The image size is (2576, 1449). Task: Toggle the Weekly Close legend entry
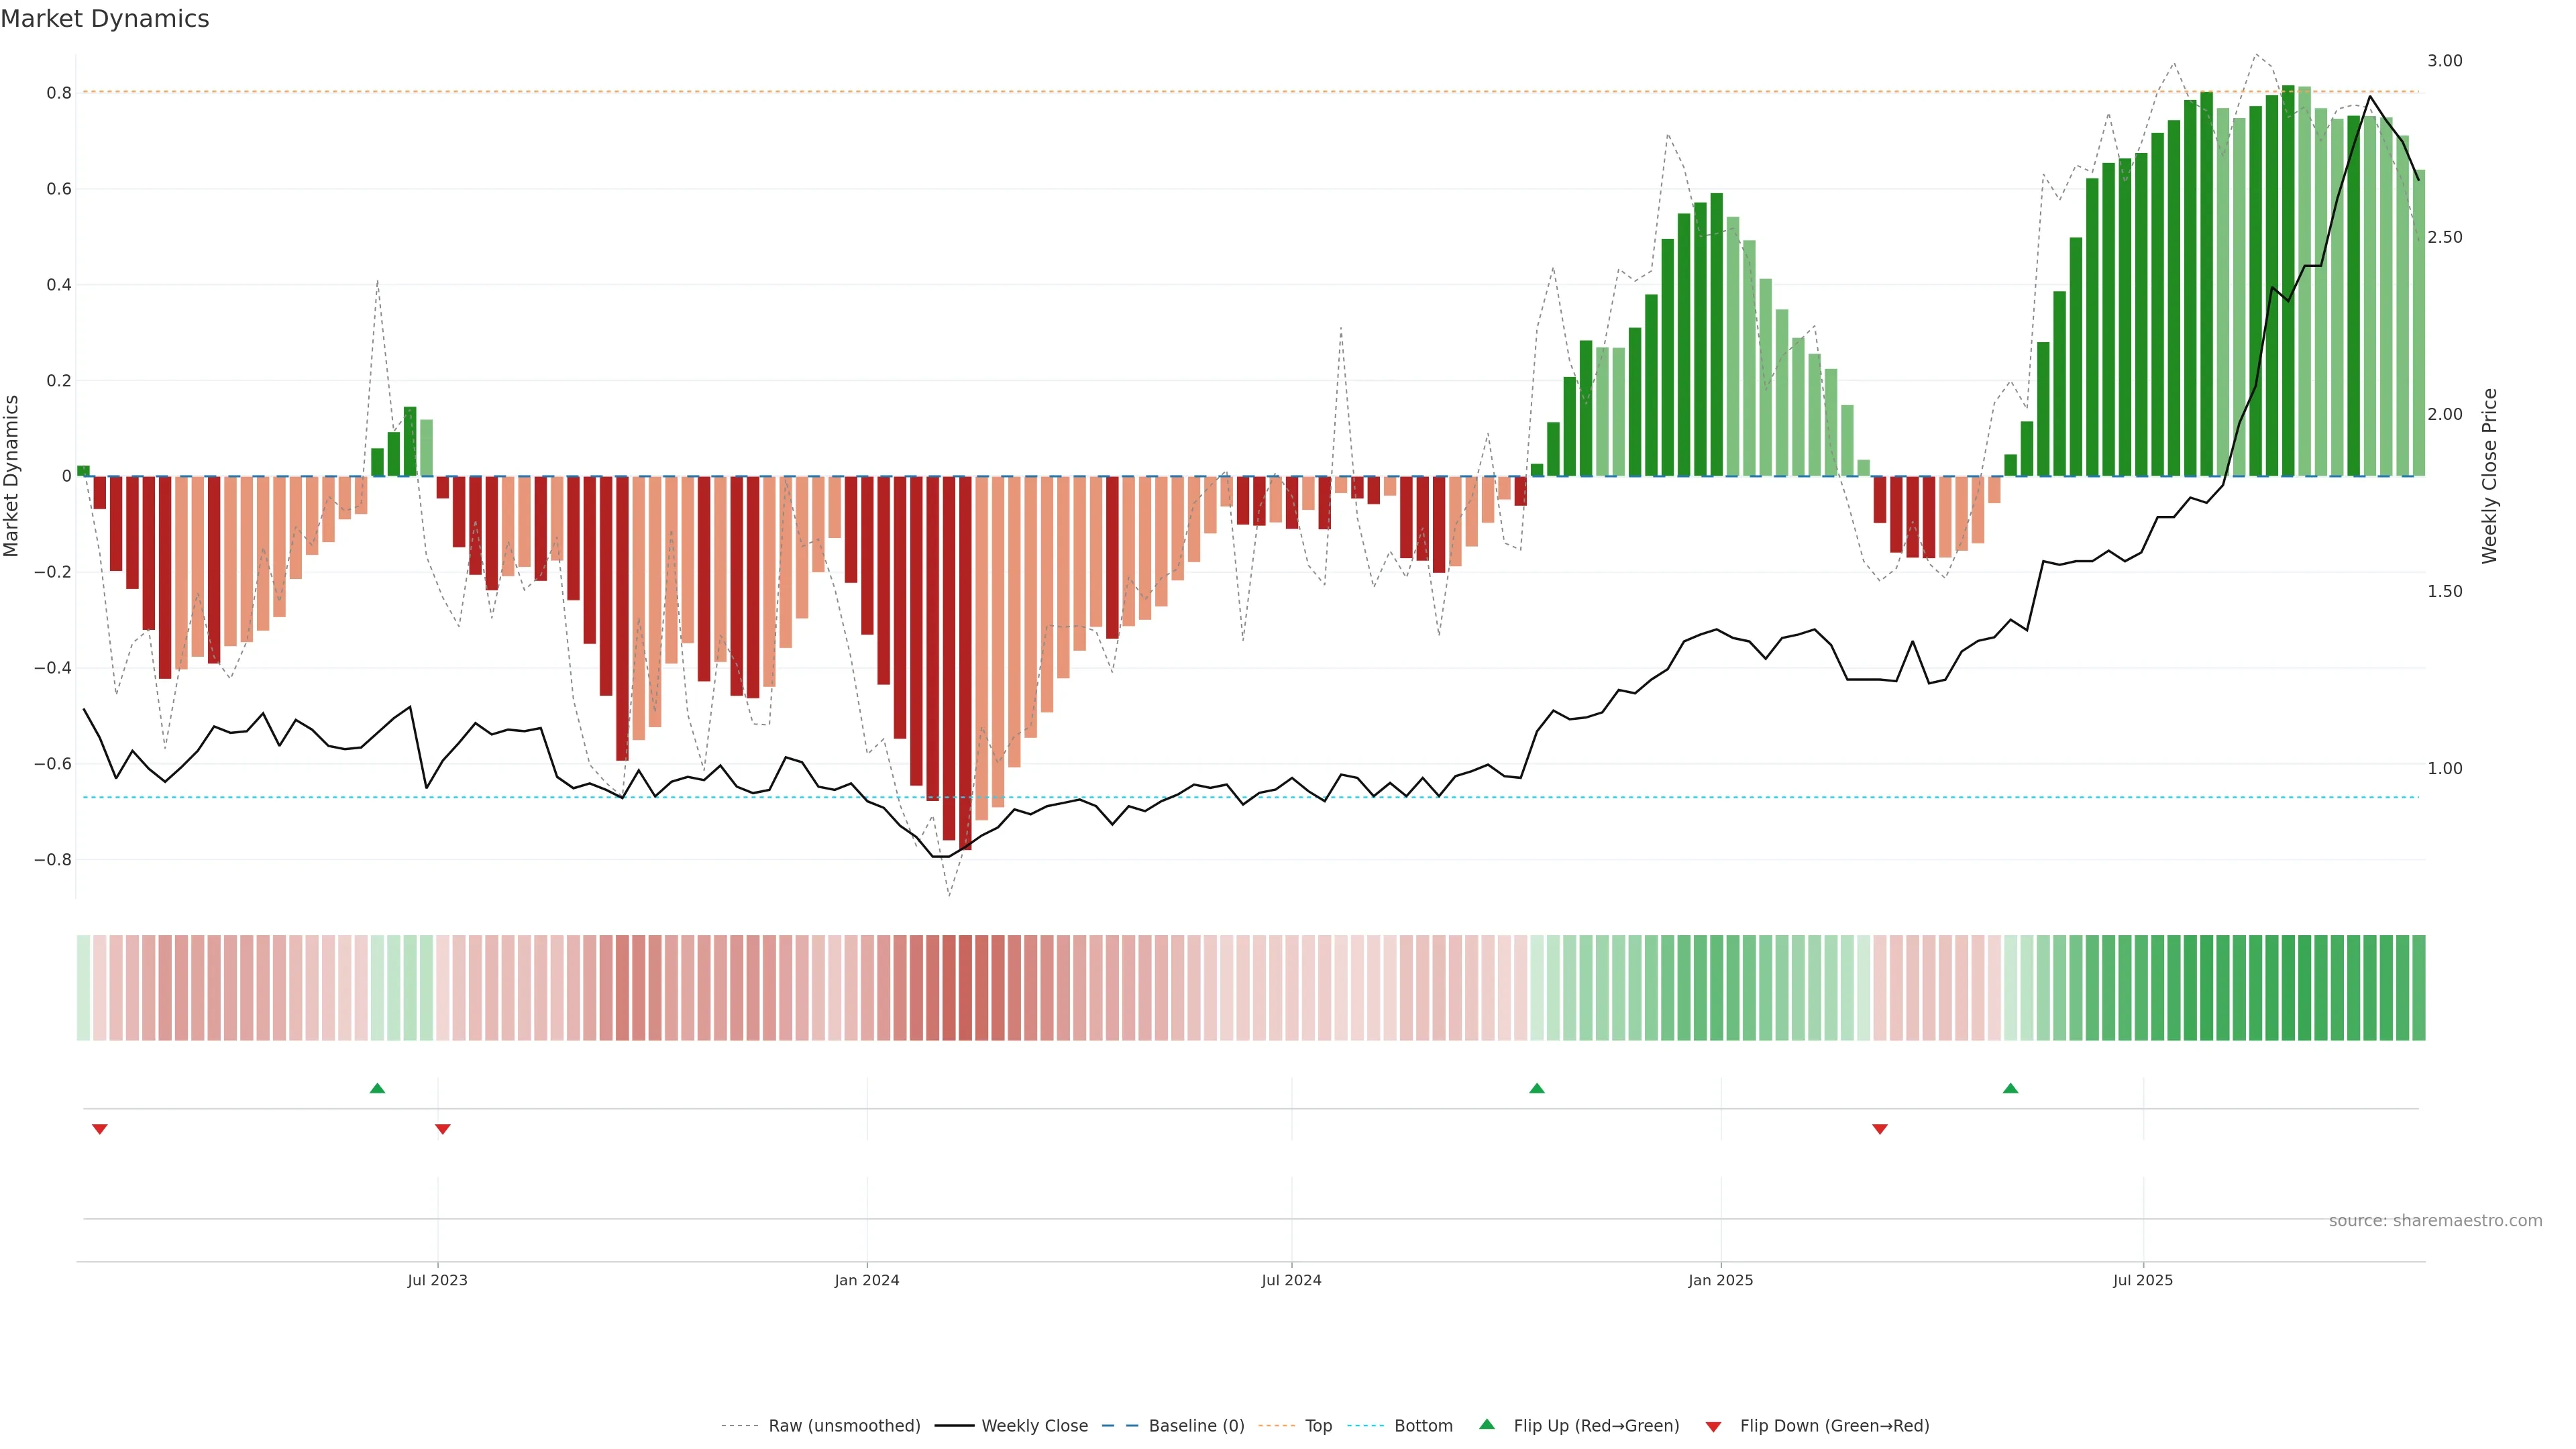pos(1034,1426)
